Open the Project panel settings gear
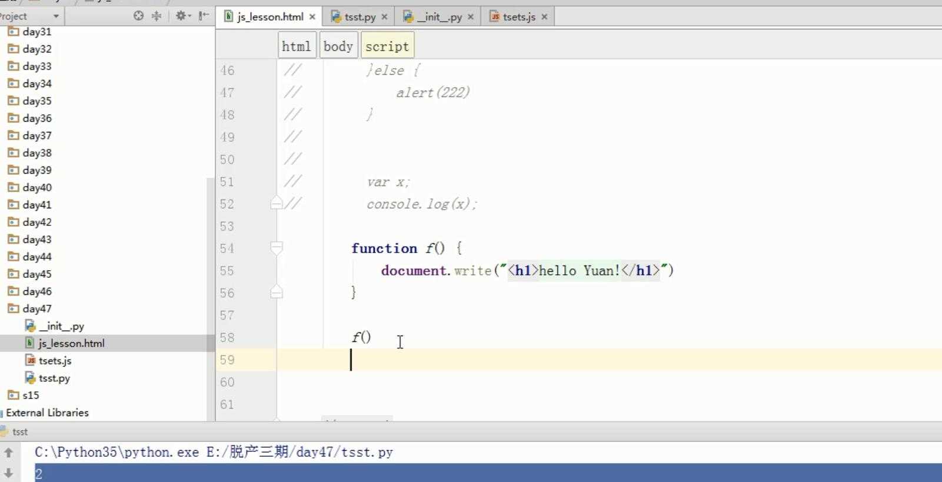The image size is (942, 482). (182, 16)
